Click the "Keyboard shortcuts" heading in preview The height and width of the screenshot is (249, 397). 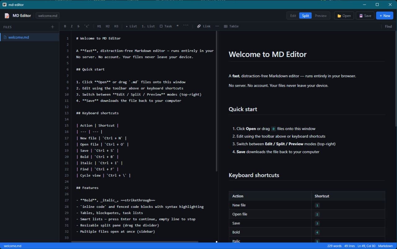(254, 175)
